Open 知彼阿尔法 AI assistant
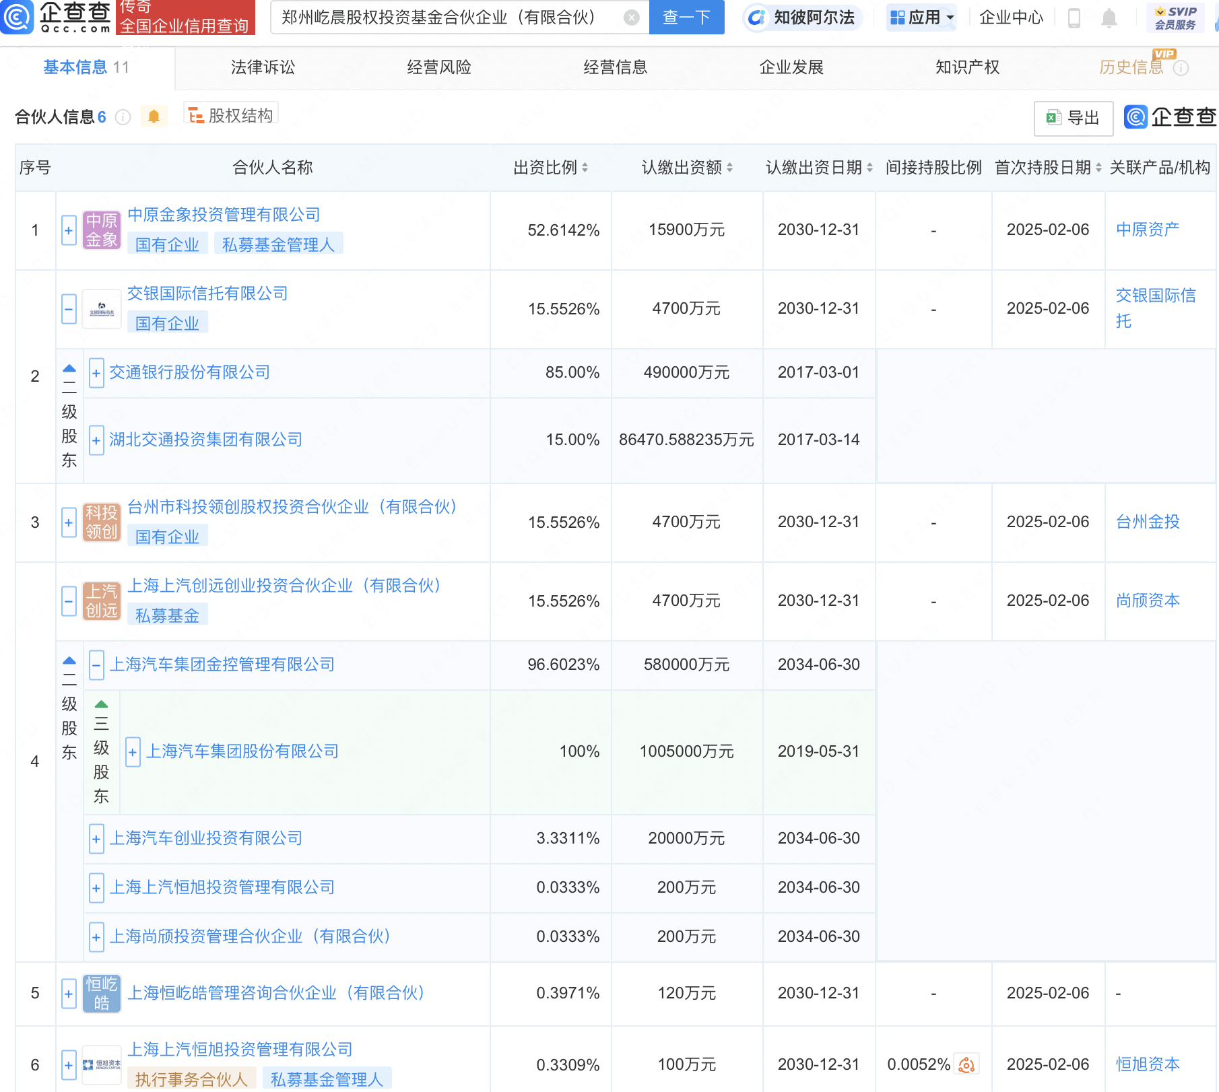 (x=802, y=18)
